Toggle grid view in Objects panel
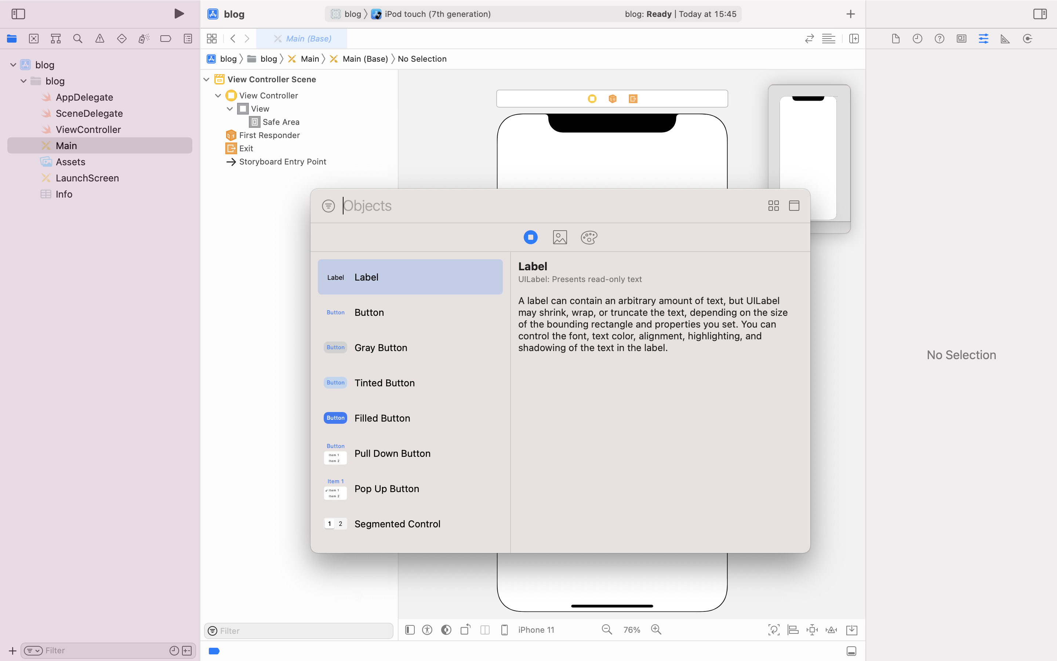Viewport: 1057px width, 661px height. [773, 205]
